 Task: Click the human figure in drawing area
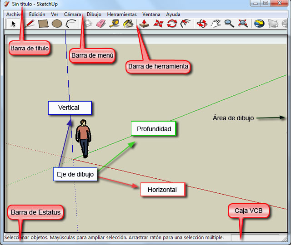tap(84, 139)
